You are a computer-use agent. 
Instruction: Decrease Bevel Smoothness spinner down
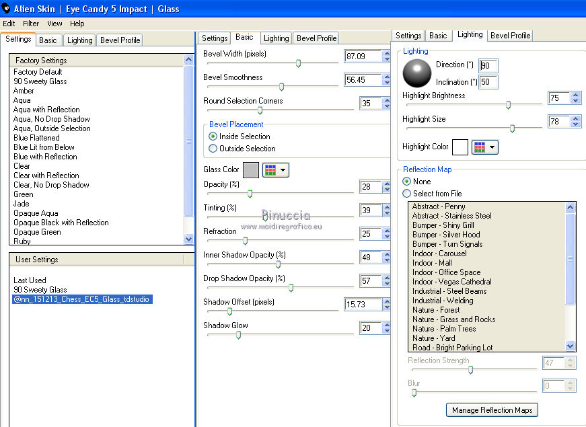(x=387, y=83)
